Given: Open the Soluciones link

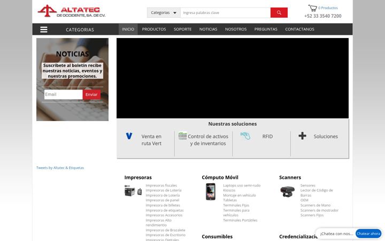Looking at the screenshot, I should (x=326, y=136).
